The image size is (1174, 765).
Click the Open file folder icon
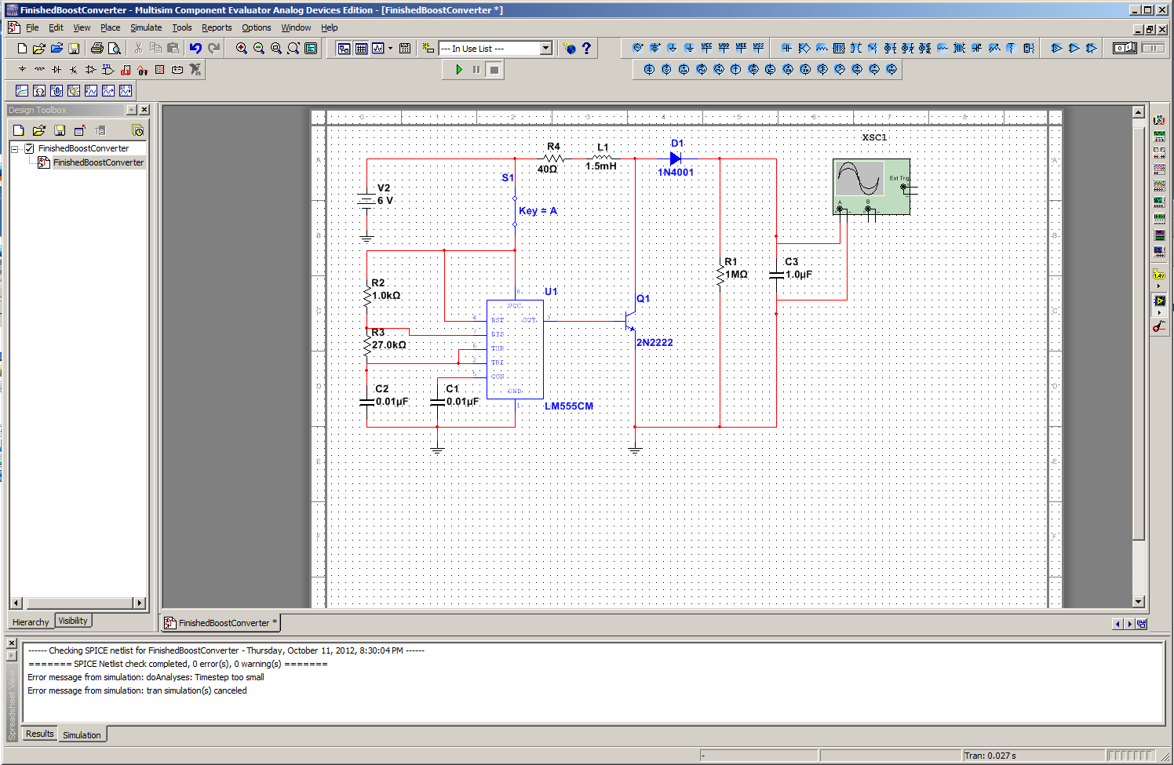pos(39,48)
